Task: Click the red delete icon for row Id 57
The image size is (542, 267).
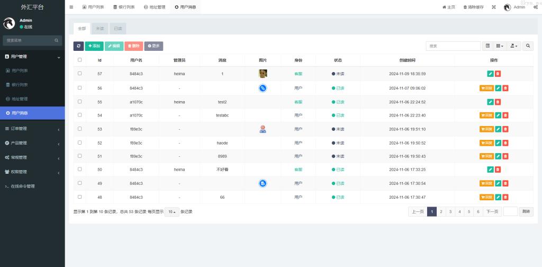Action: point(498,74)
